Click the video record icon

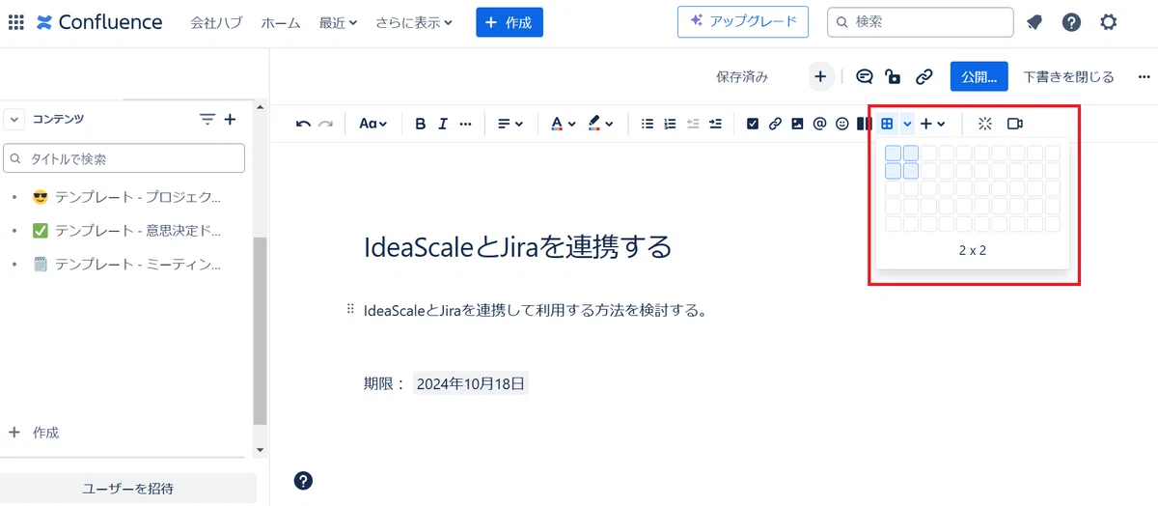coord(1015,124)
